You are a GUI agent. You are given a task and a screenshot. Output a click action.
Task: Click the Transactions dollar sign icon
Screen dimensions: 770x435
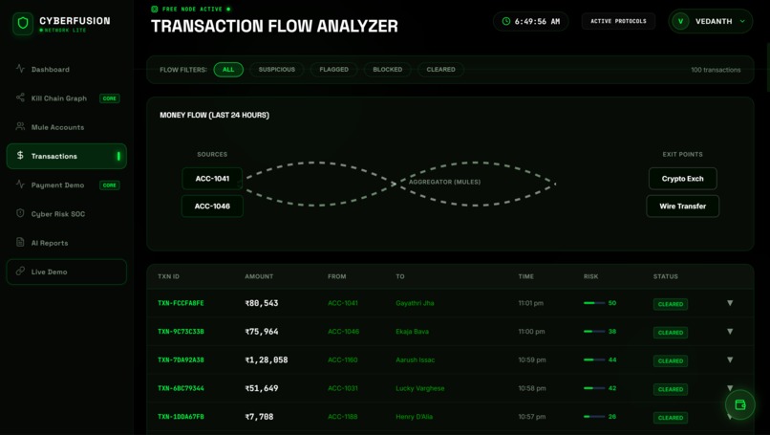[x=20, y=155]
